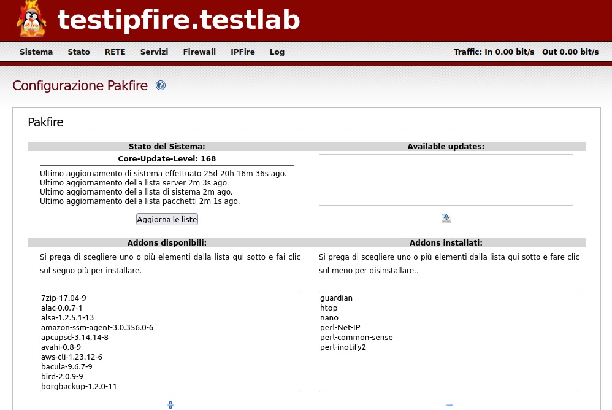Screen dimensions: 612x410
Task: Click the Aggiorna le liste button
Action: point(167,219)
